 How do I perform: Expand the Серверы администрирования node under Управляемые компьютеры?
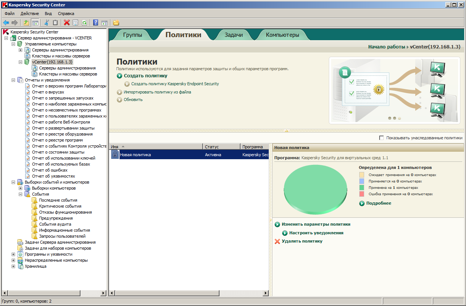tap(20, 50)
